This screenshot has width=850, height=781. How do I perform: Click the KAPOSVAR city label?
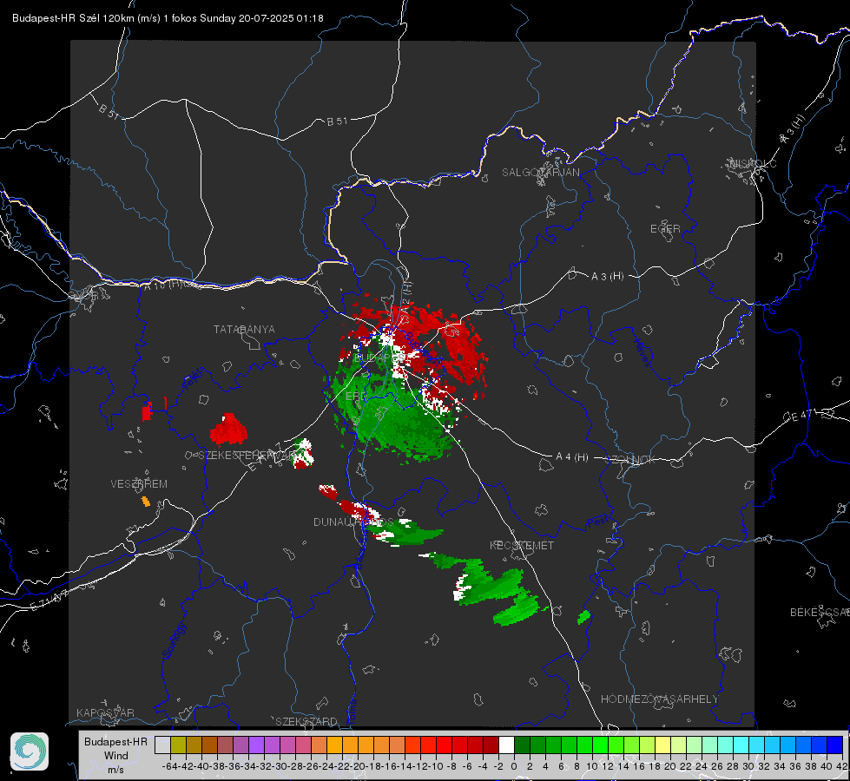(x=105, y=712)
